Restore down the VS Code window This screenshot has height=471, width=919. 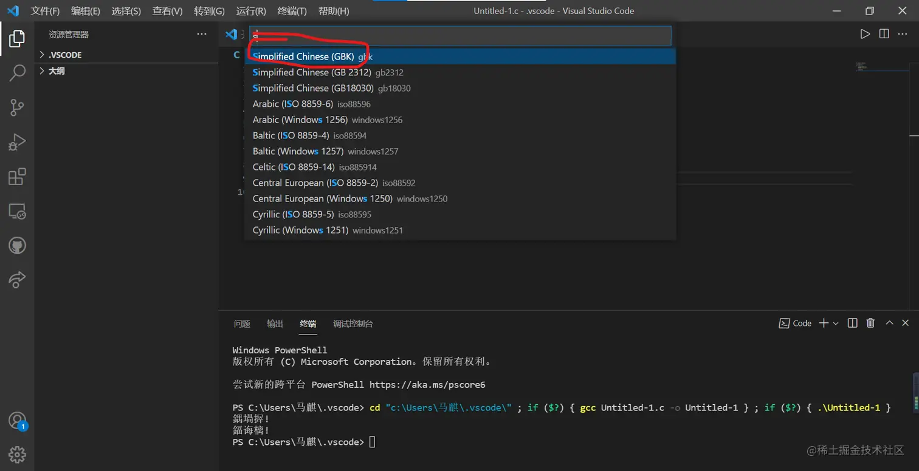point(870,11)
